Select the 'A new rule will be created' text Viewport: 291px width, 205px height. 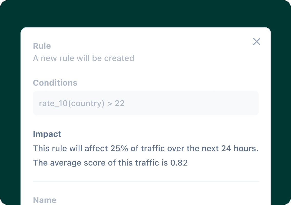click(84, 58)
